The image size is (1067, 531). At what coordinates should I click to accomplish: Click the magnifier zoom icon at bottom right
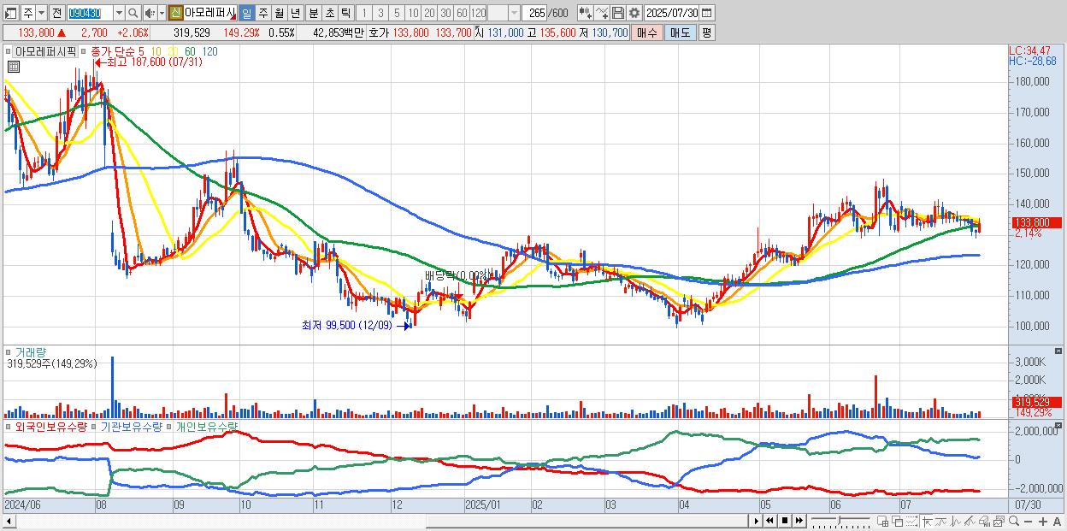[x=1014, y=522]
